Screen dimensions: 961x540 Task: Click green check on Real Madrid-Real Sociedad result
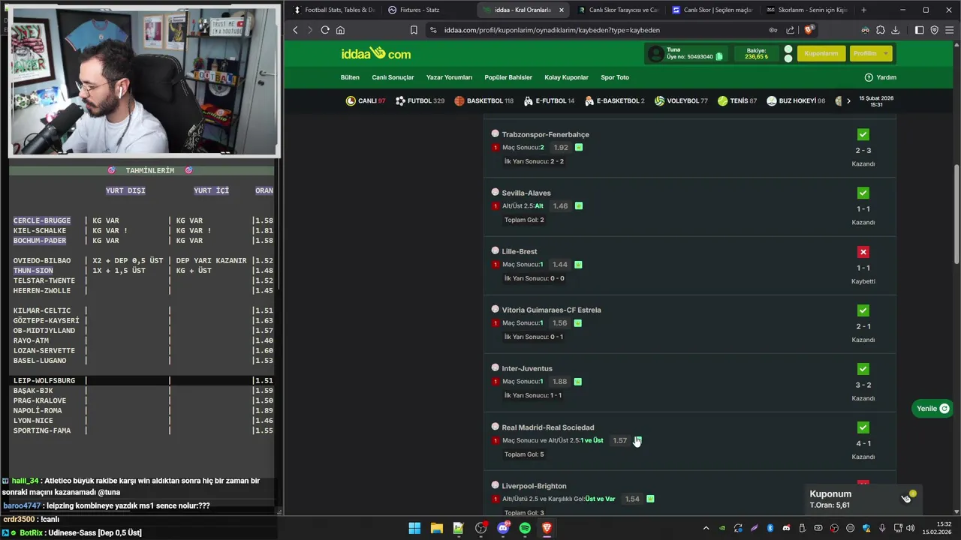(x=863, y=427)
